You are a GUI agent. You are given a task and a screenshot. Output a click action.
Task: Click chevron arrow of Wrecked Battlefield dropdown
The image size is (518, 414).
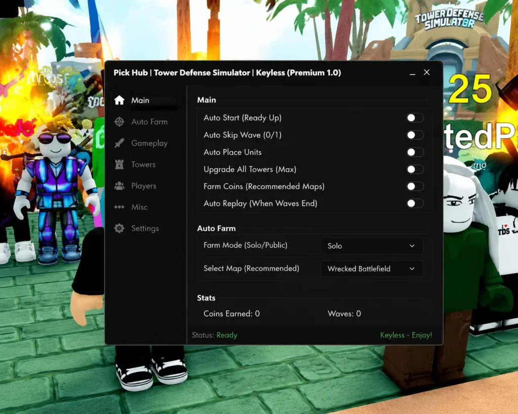[412, 269]
